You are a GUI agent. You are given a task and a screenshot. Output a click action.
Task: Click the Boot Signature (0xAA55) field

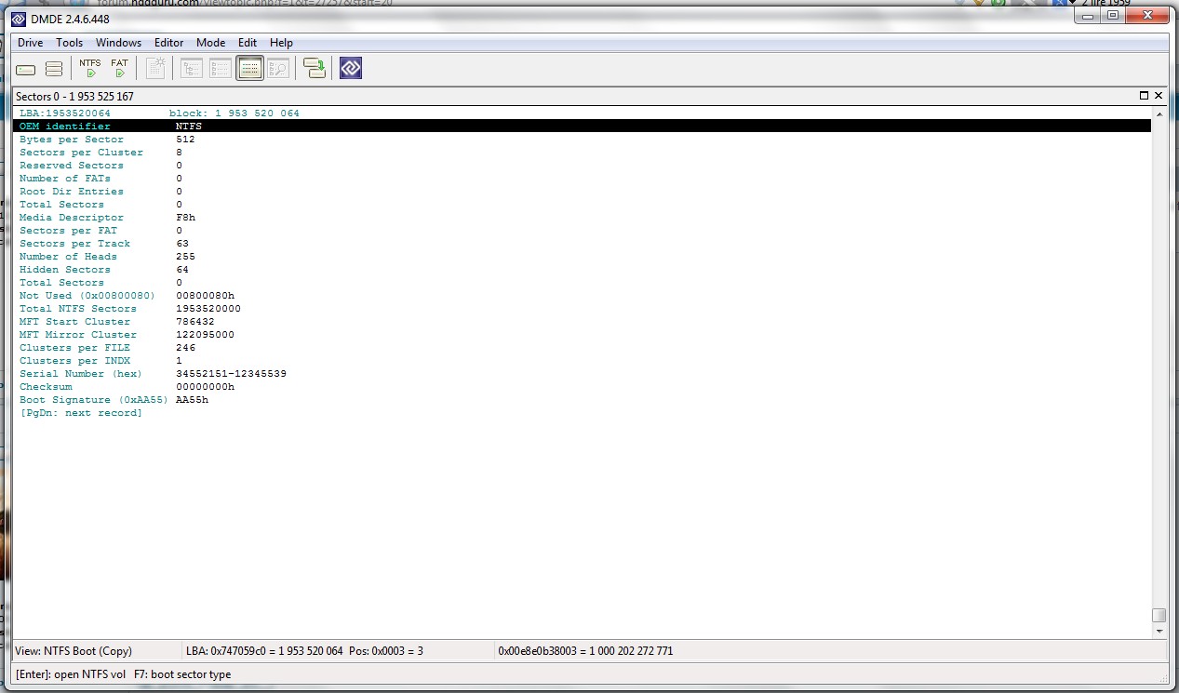pyautogui.click(x=583, y=400)
